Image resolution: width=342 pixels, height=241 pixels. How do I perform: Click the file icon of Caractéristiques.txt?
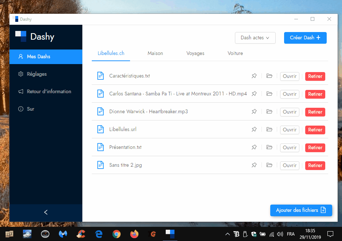[x=100, y=76]
